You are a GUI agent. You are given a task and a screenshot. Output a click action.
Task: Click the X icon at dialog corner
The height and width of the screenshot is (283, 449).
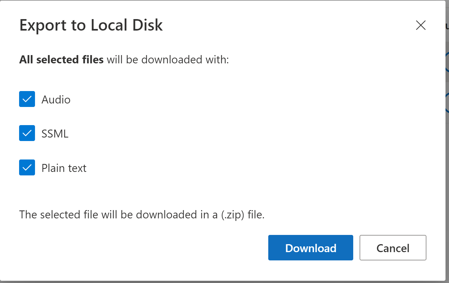pos(421,25)
